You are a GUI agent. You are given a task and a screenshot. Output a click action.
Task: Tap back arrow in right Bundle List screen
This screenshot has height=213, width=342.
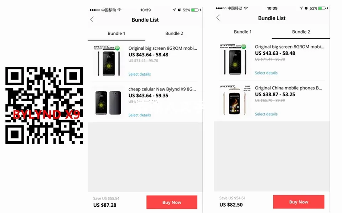coord(218,18)
